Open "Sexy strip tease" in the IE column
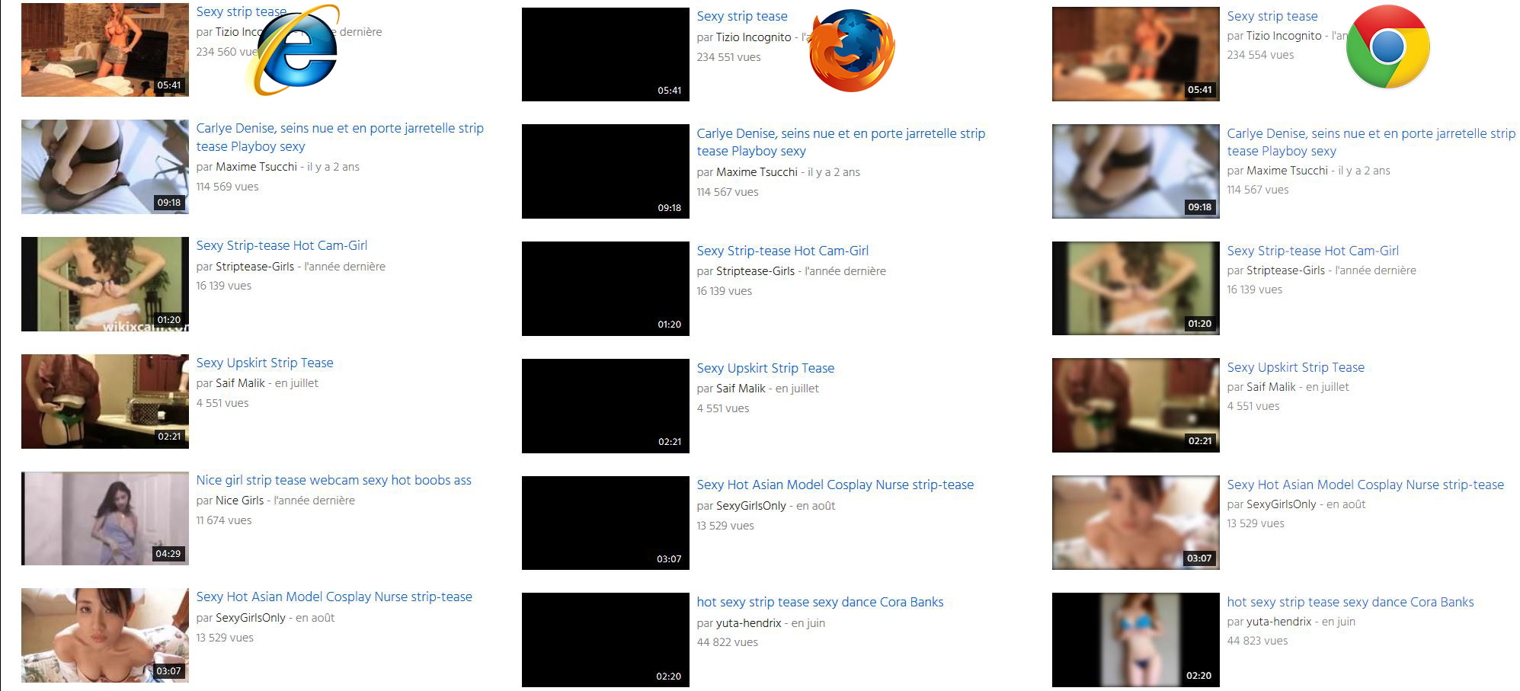 240,11
